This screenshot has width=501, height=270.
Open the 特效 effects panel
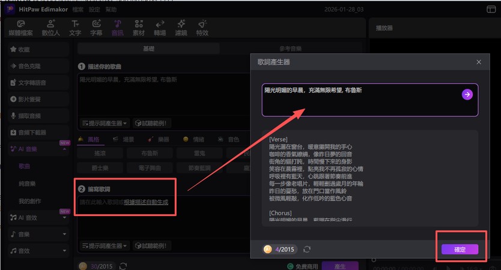coord(202,28)
